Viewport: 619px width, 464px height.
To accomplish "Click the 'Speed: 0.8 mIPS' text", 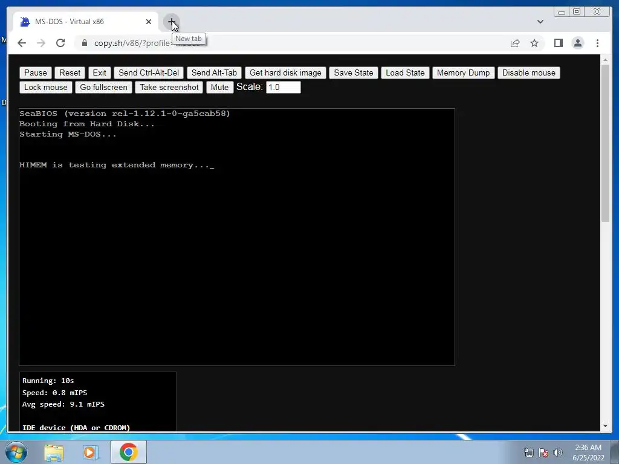I will (x=54, y=393).
